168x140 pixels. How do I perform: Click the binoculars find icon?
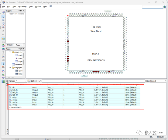coord(3,67)
